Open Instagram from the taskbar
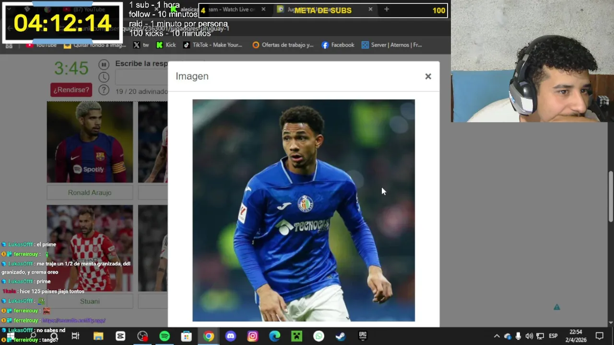Screen dimensions: 614x345 tap(253, 336)
